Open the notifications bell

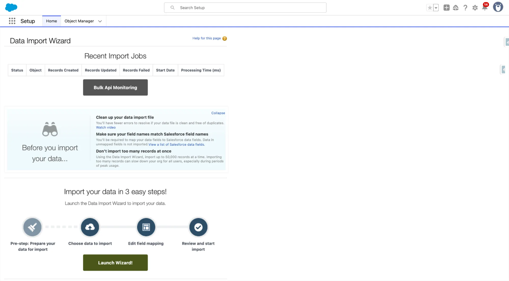tap(485, 8)
